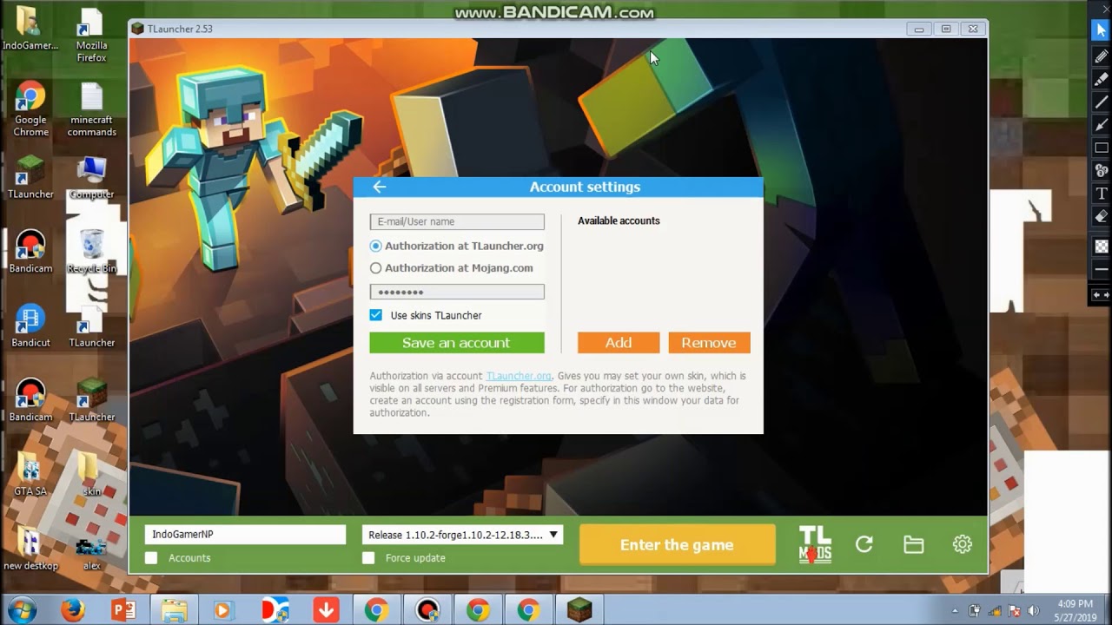Viewport: 1112px width, 625px height.
Task: Click Save an account button
Action: [x=457, y=343]
